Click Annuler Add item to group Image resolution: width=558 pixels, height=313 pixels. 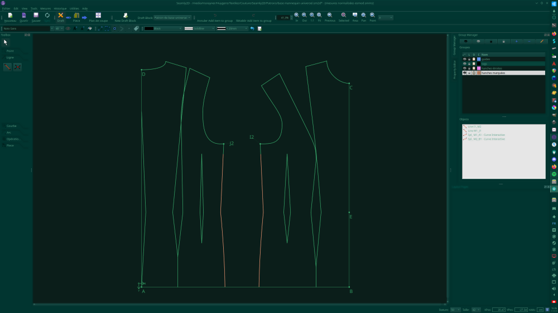[x=215, y=17]
